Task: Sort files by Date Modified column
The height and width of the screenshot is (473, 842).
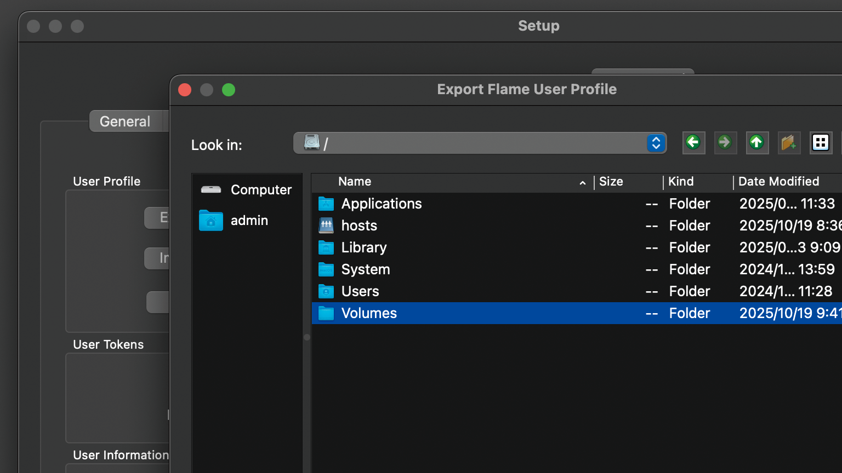Action: [x=778, y=182]
